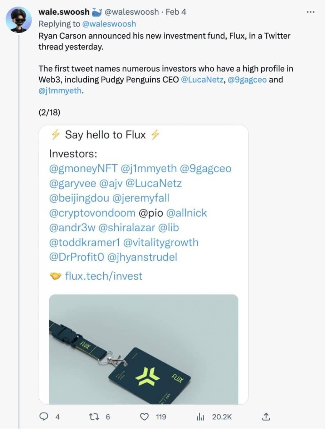View tweet analytics bar chart icon
The height and width of the screenshot is (429, 325).
coord(201,417)
